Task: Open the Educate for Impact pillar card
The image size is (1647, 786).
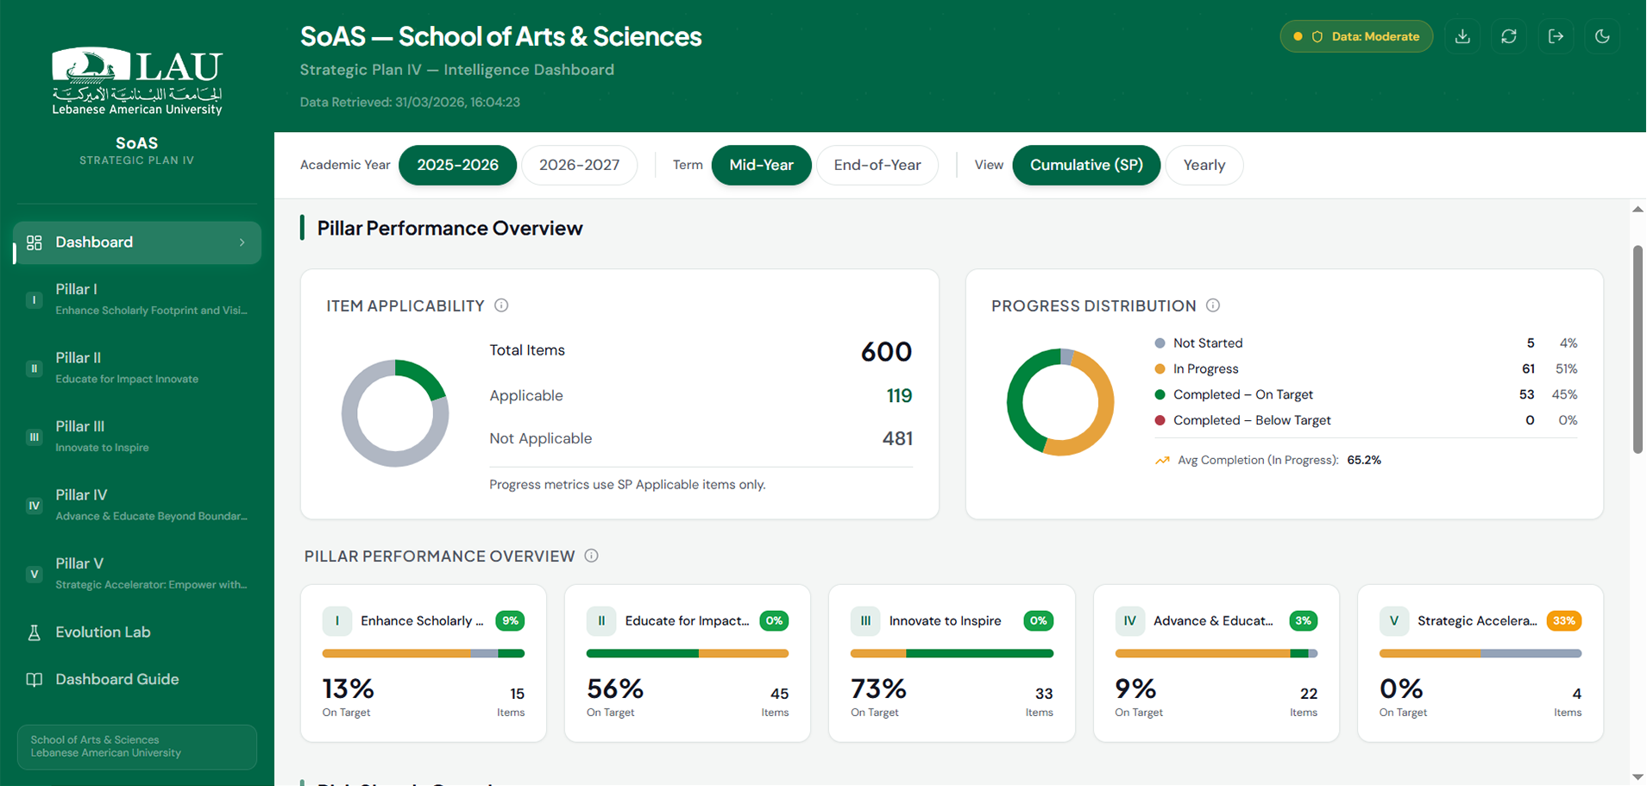Action: pos(687,663)
